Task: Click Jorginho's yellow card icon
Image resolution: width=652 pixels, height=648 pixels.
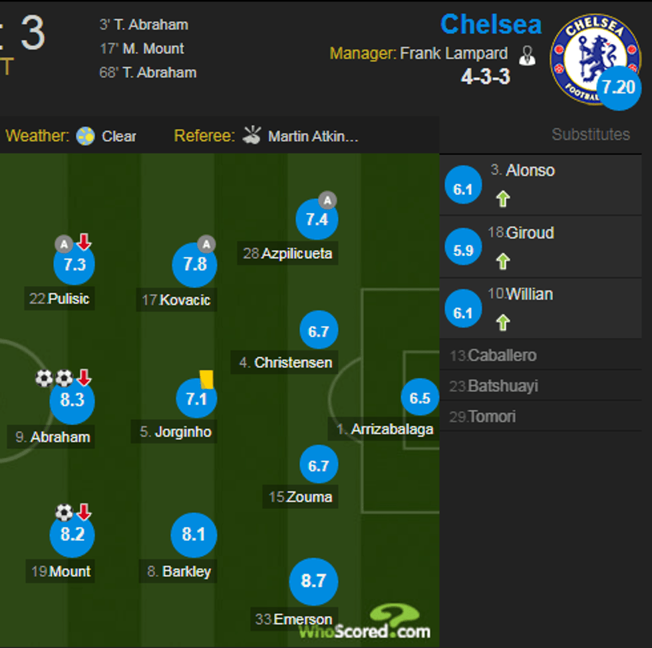Action: point(206,379)
